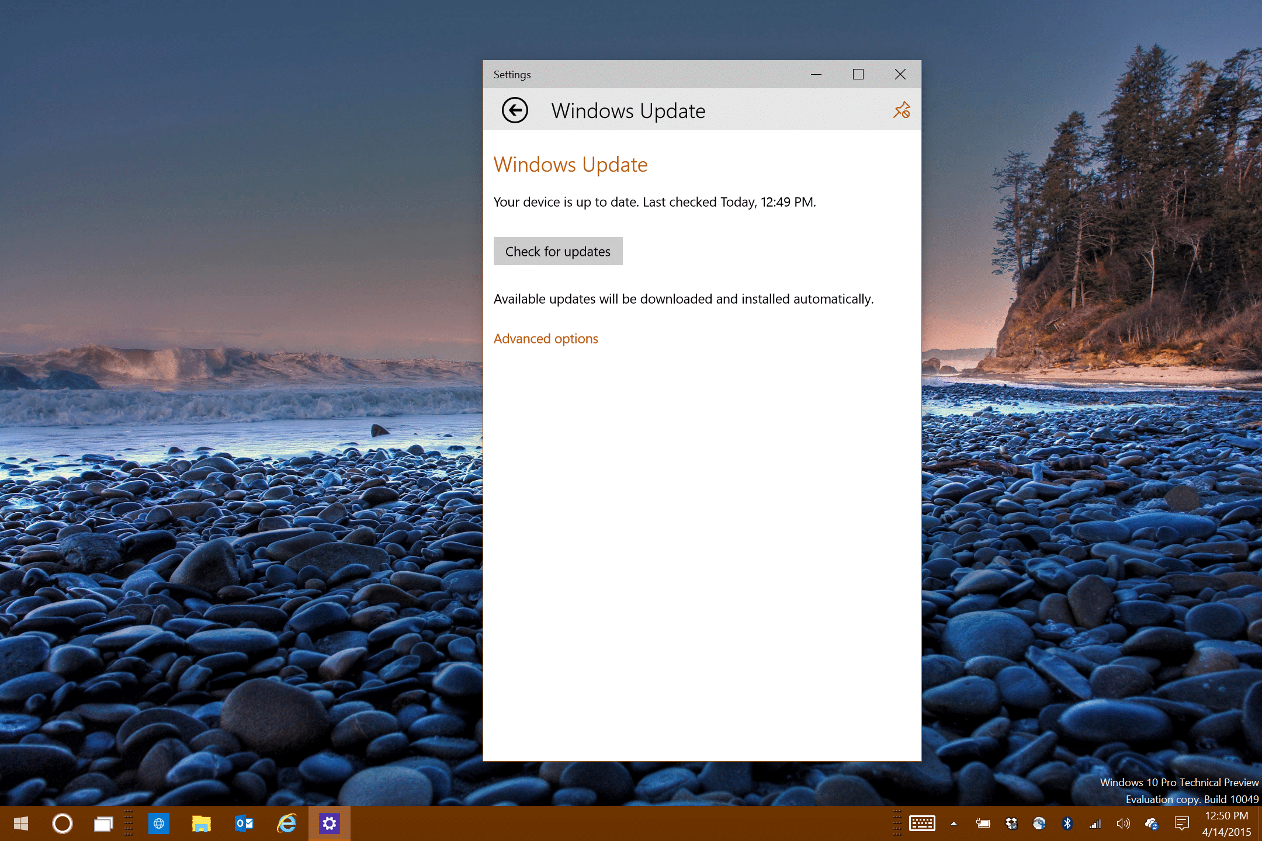The image size is (1262, 841).
Task: Open the Advanced options link
Action: click(x=546, y=339)
